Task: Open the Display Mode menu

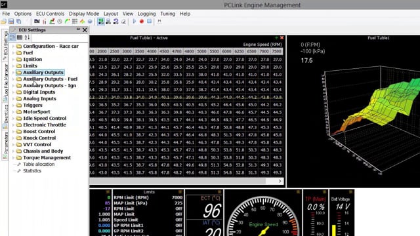Action: (84, 14)
